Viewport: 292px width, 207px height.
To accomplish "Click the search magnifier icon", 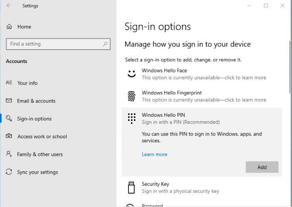I will tap(105, 44).
